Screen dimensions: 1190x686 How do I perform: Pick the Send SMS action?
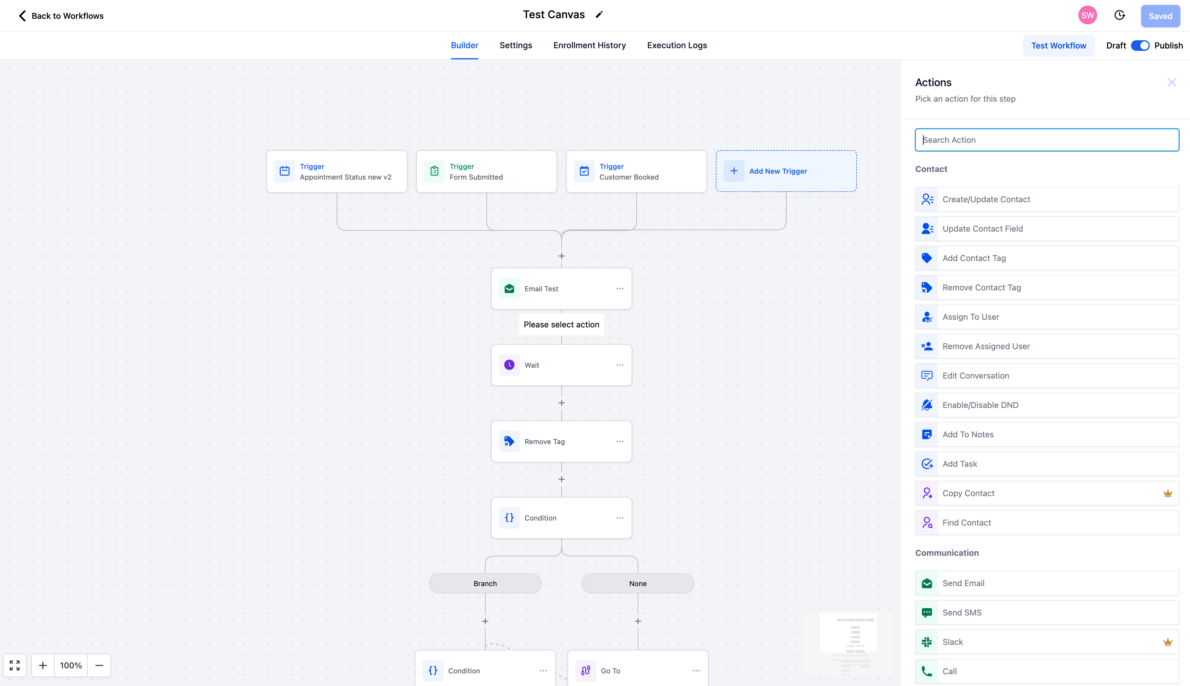(1046, 613)
